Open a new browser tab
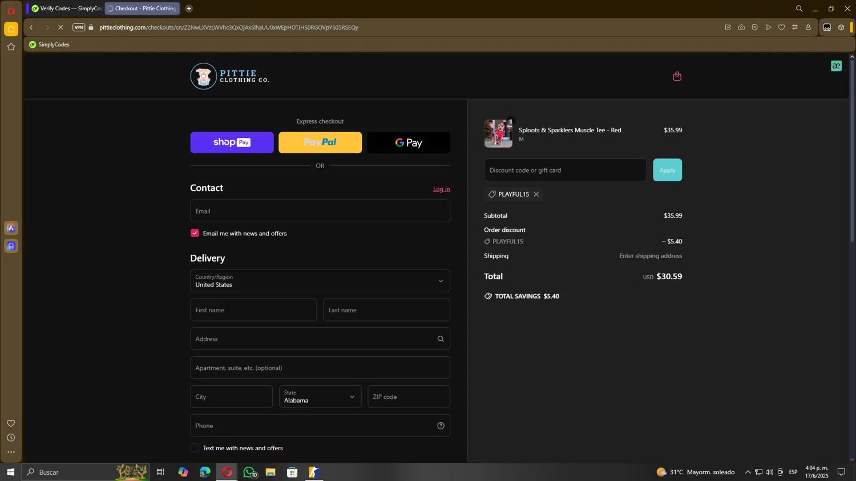Image resolution: width=856 pixels, height=481 pixels. [x=189, y=9]
